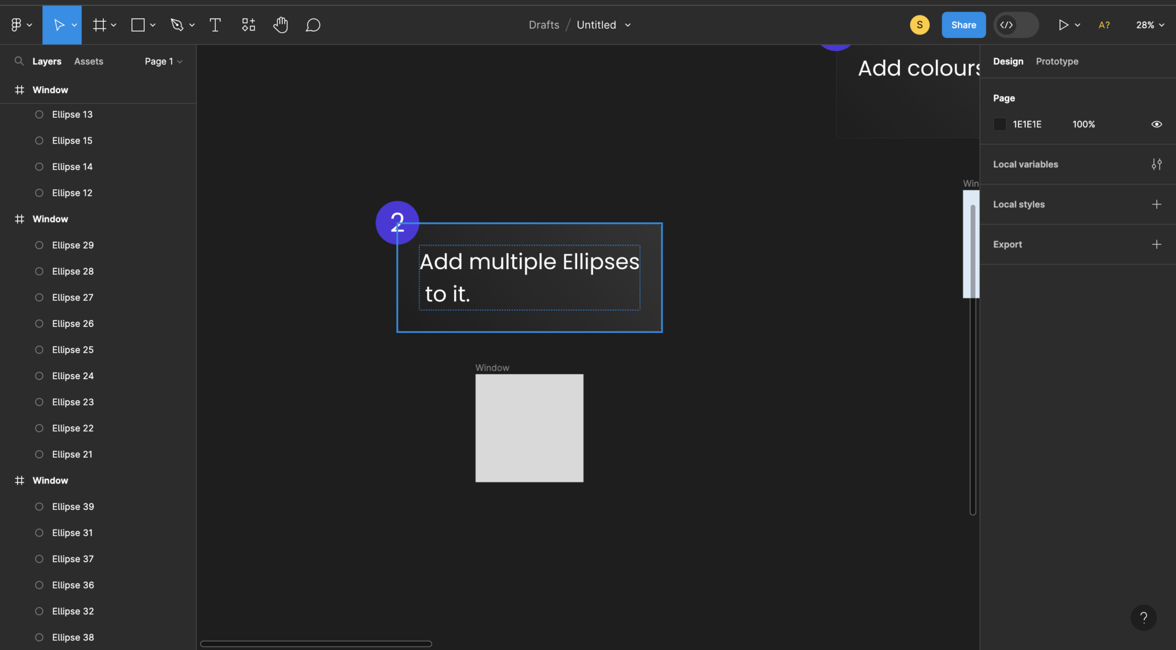Toggle page color visibility eye icon

(x=1156, y=124)
